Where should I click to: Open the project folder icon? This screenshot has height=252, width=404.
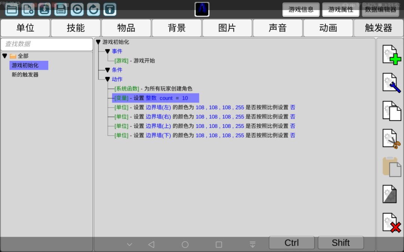pyautogui.click(x=12, y=9)
